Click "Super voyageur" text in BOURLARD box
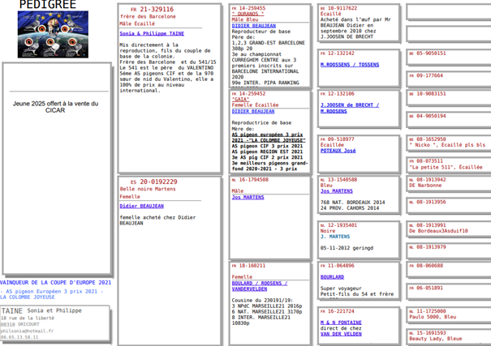 coord(341,288)
